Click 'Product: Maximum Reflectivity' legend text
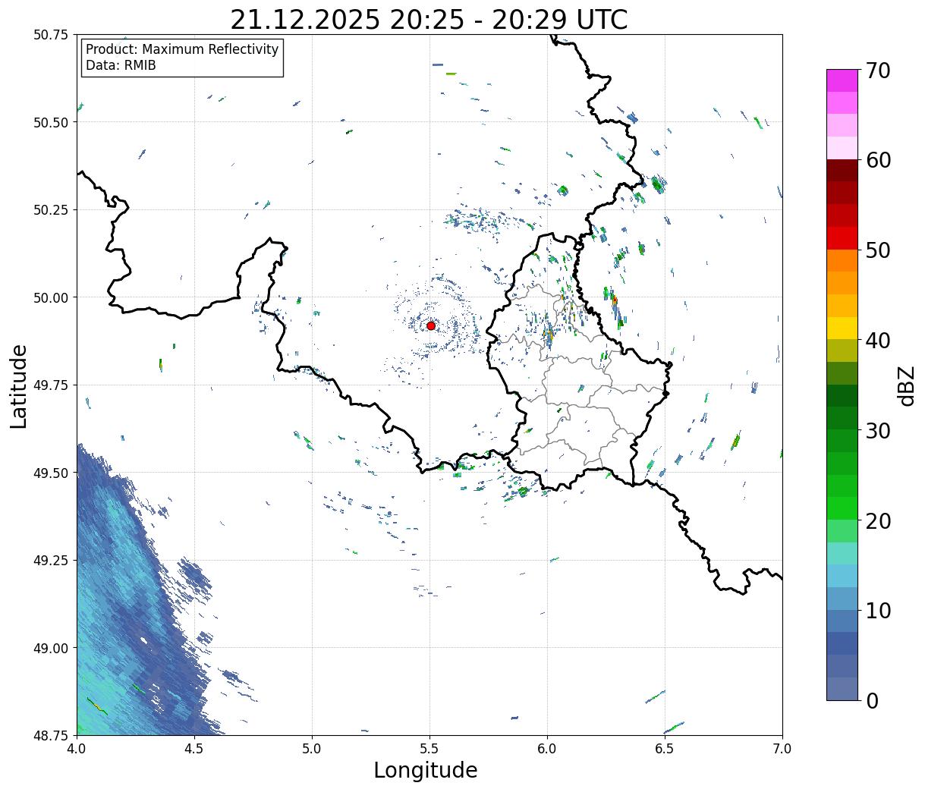Viewport: 925px width, 789px height. click(182, 49)
